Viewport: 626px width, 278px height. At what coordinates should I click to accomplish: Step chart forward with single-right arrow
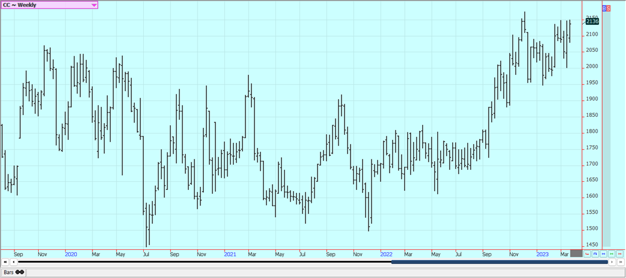pyautogui.click(x=612, y=262)
